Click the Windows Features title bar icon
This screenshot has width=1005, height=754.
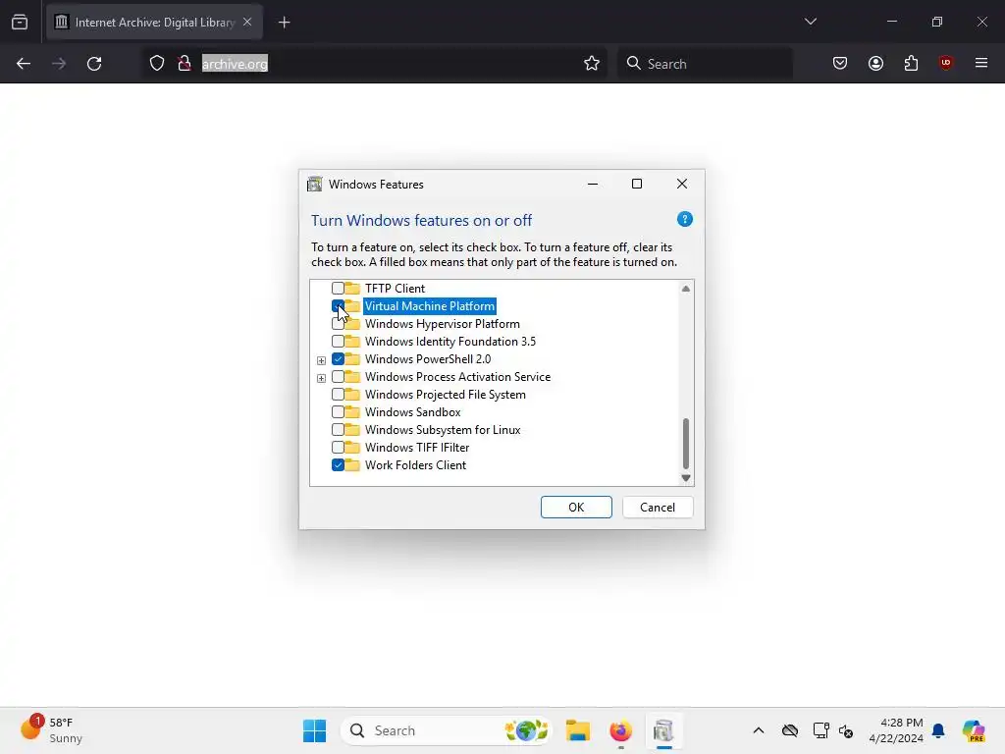[x=315, y=184]
